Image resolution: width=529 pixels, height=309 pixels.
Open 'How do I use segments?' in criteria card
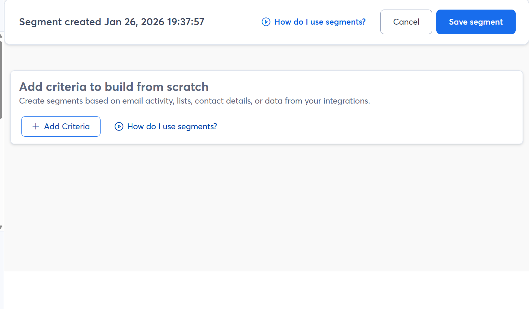172,126
